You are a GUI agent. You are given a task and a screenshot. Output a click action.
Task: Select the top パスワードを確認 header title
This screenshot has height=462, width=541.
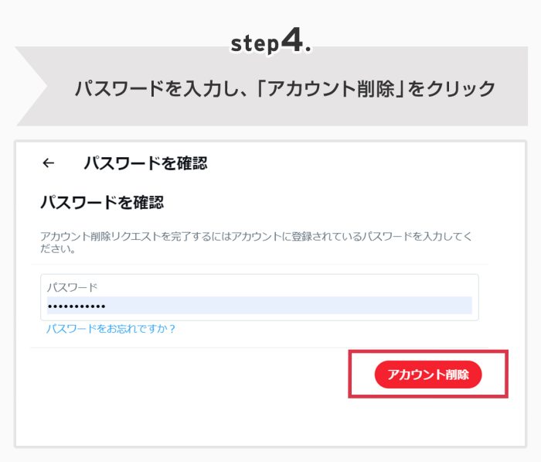(x=145, y=163)
